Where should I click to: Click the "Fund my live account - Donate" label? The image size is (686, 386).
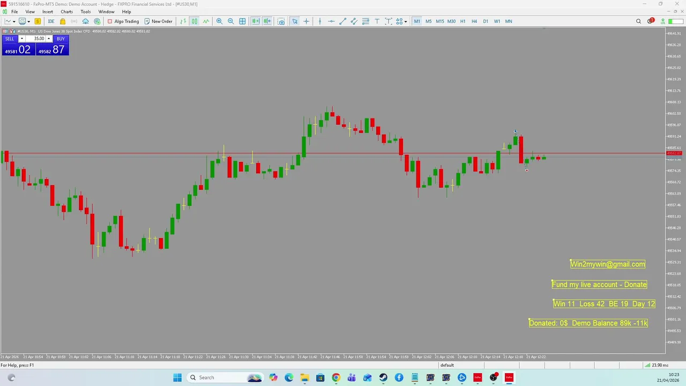tap(599, 285)
